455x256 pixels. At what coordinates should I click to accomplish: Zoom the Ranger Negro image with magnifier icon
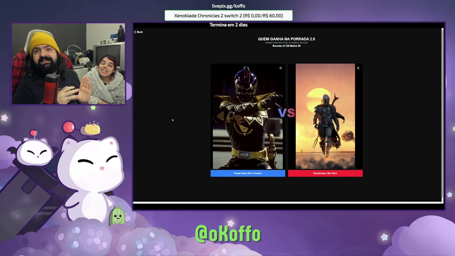(280, 68)
